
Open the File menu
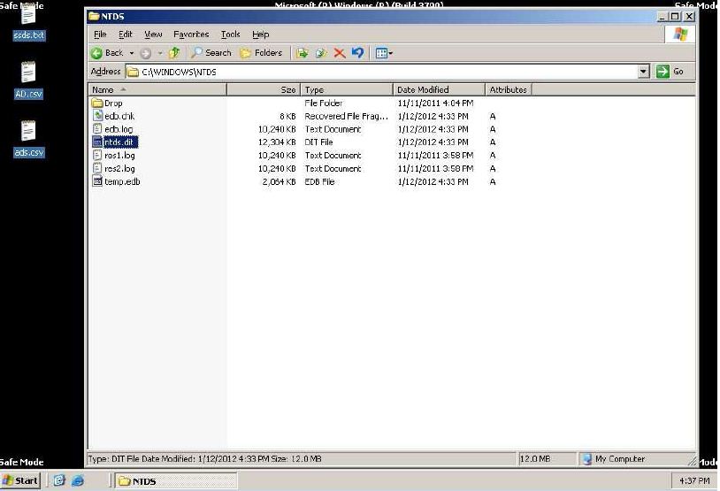point(100,35)
